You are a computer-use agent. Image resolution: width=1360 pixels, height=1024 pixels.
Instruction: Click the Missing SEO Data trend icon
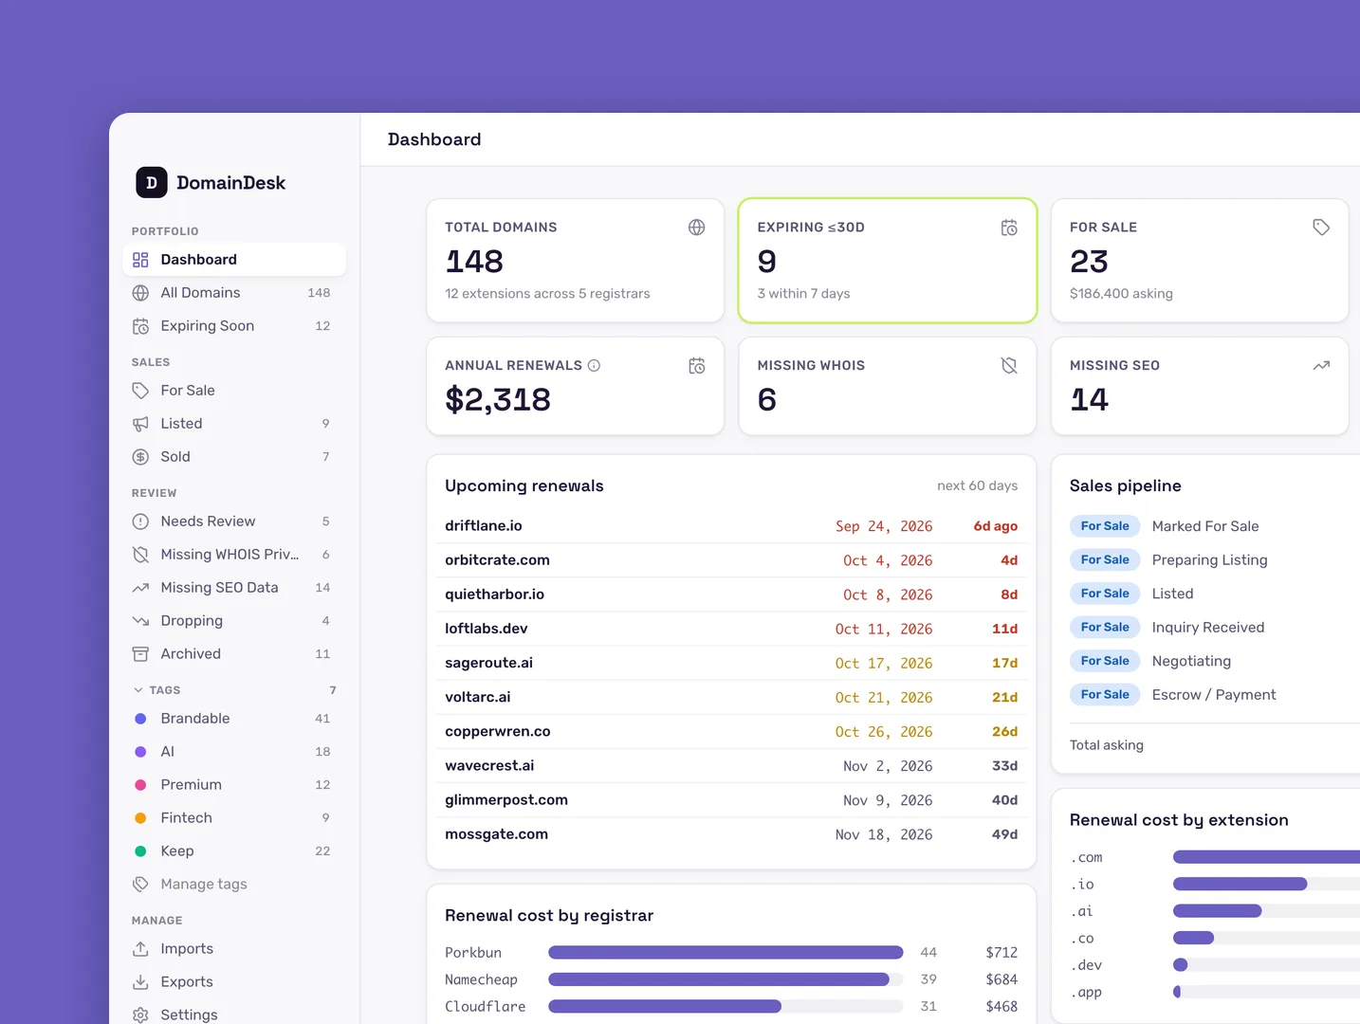pos(140,588)
